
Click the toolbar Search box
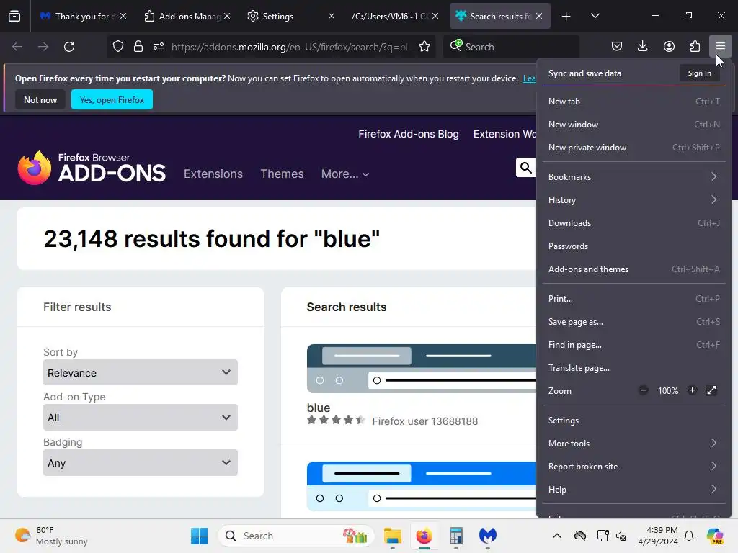point(511,47)
